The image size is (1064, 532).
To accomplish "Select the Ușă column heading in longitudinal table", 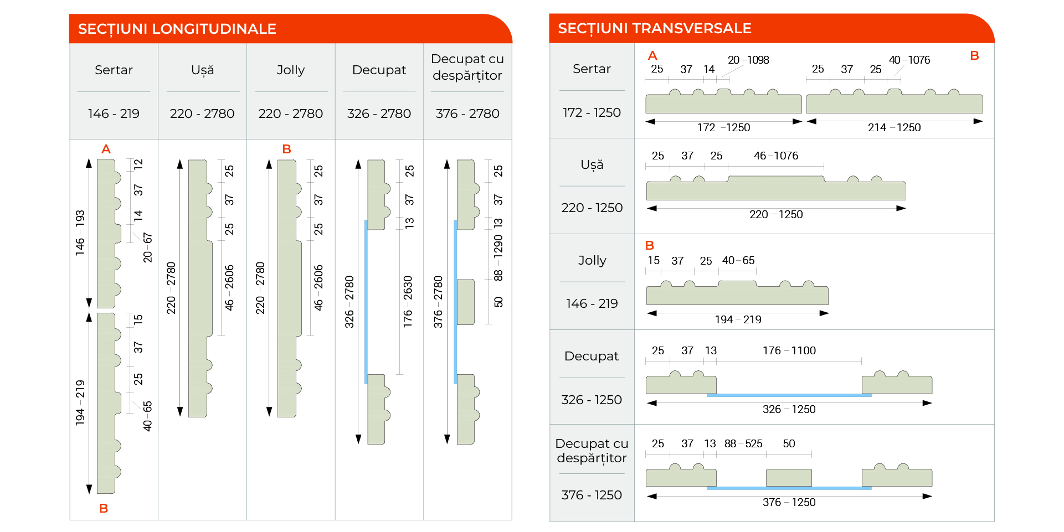I will coord(202,70).
